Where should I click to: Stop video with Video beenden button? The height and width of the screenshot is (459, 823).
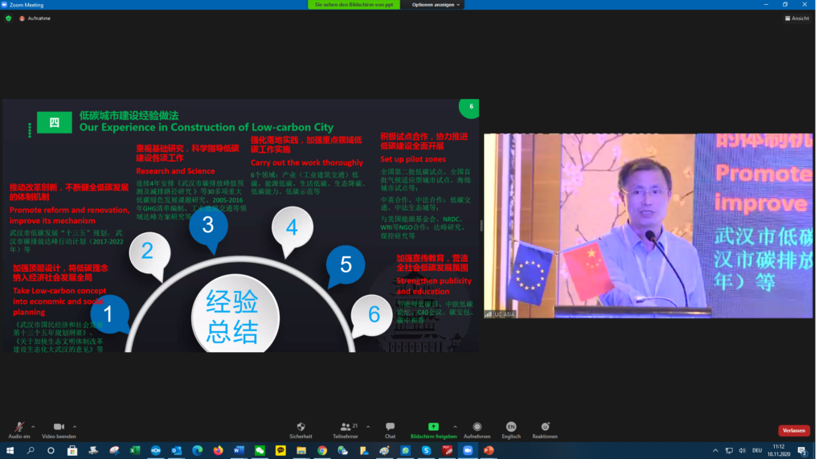click(x=59, y=428)
